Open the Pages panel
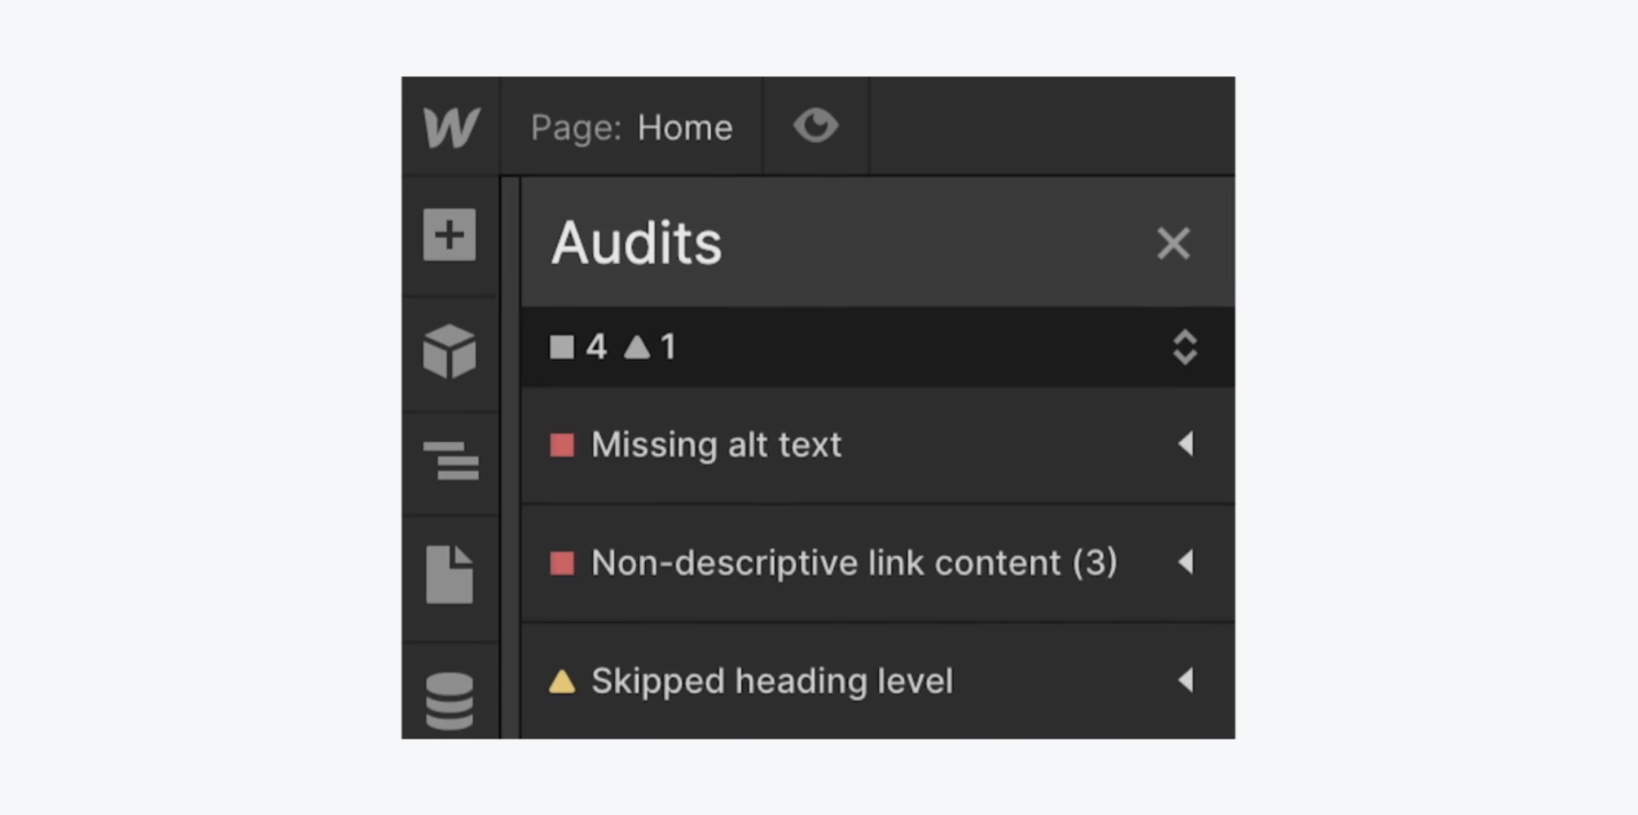The width and height of the screenshot is (1638, 815). click(450, 575)
